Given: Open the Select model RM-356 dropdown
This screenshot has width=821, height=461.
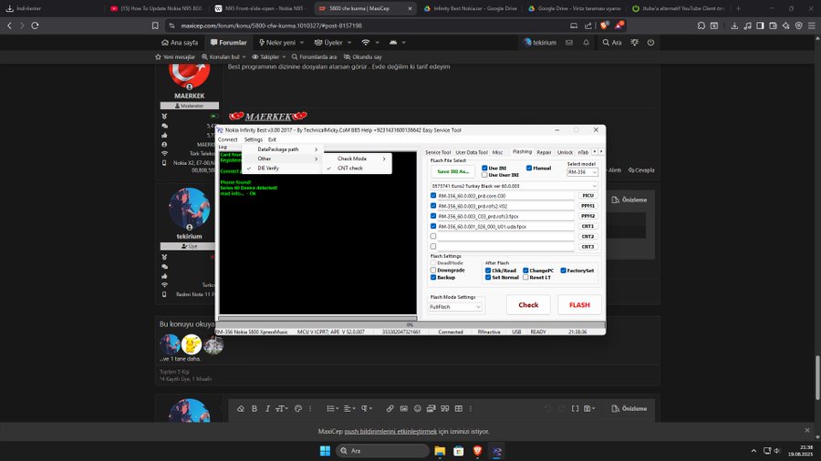Looking at the screenshot, I should 582,172.
